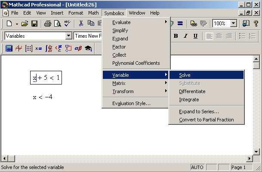Open the Boolean toolbar icon
The image size is (262, 172).
pos(59,48)
